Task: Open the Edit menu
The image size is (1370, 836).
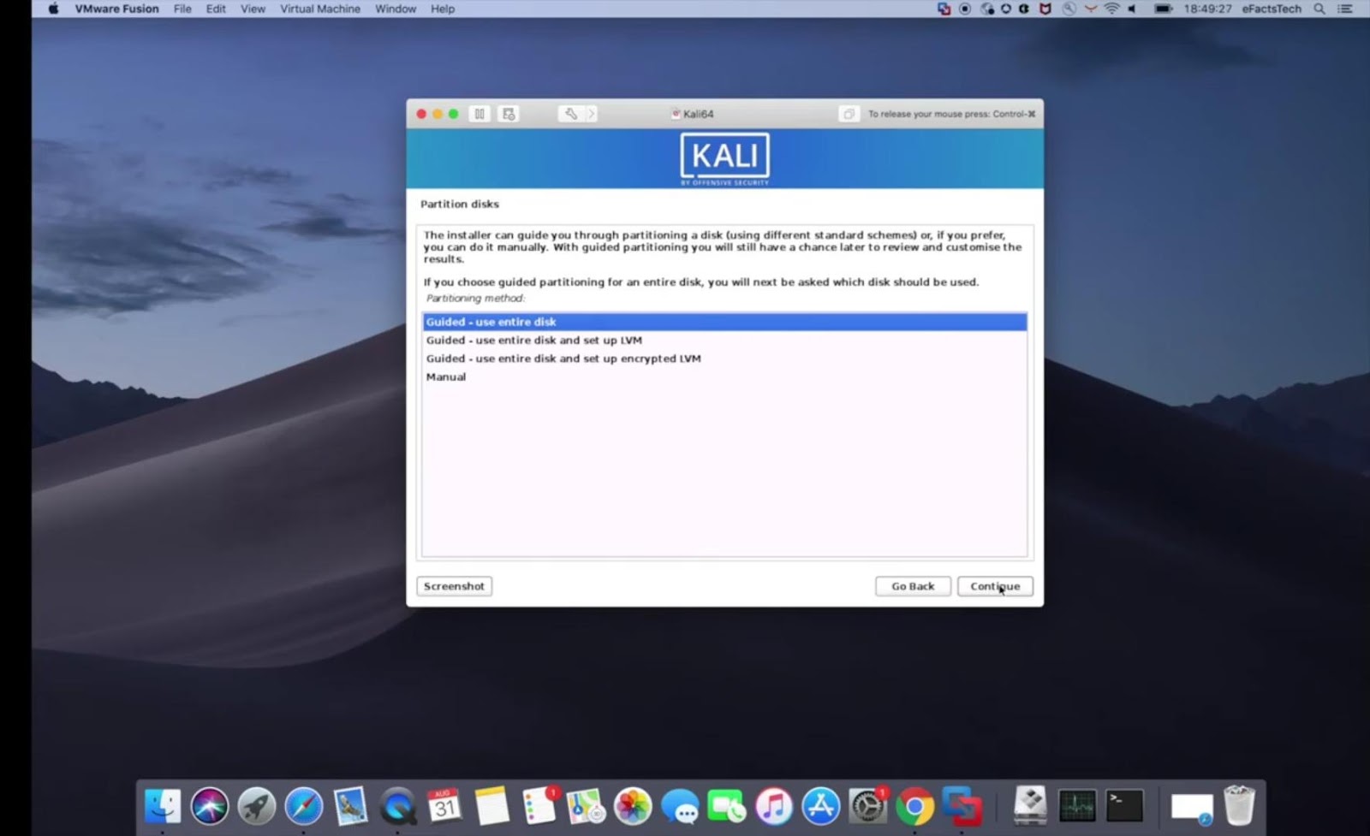Action: [216, 9]
